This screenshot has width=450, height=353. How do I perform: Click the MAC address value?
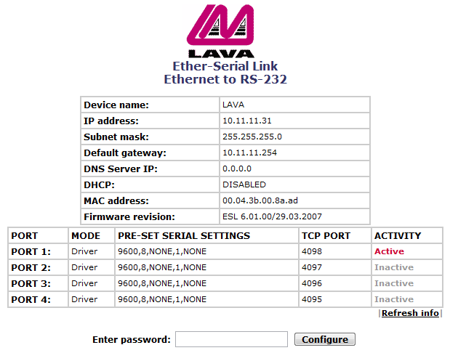pyautogui.click(x=260, y=200)
